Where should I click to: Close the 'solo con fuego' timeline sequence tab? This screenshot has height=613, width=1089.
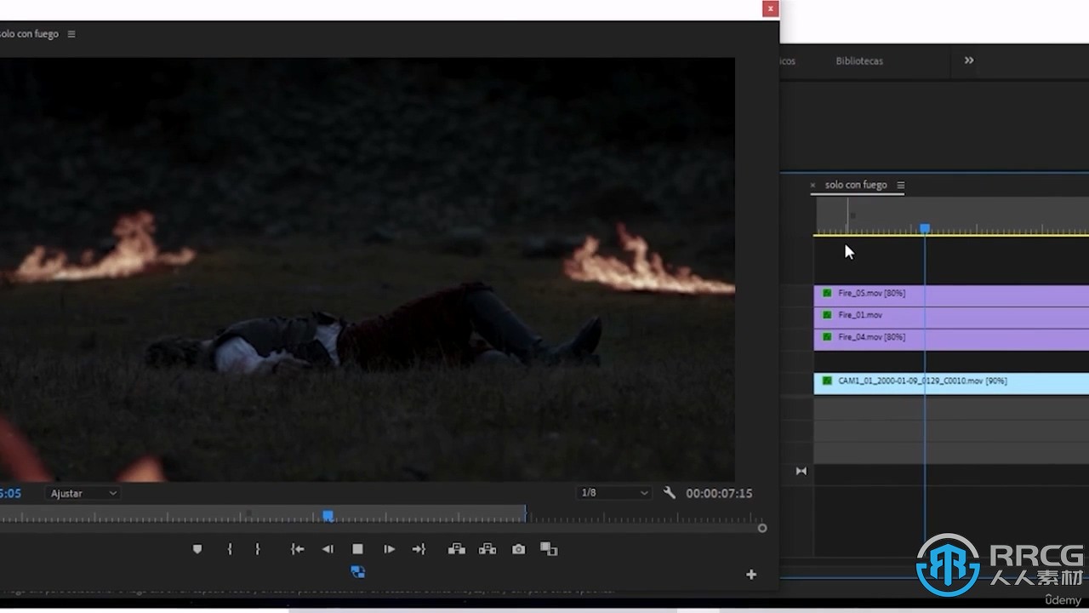812,185
